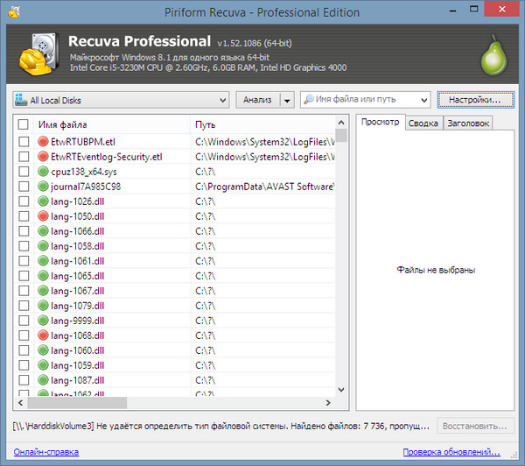This screenshot has width=525, height=466.
Task: Switch to the Сводка tab
Action: (423, 124)
